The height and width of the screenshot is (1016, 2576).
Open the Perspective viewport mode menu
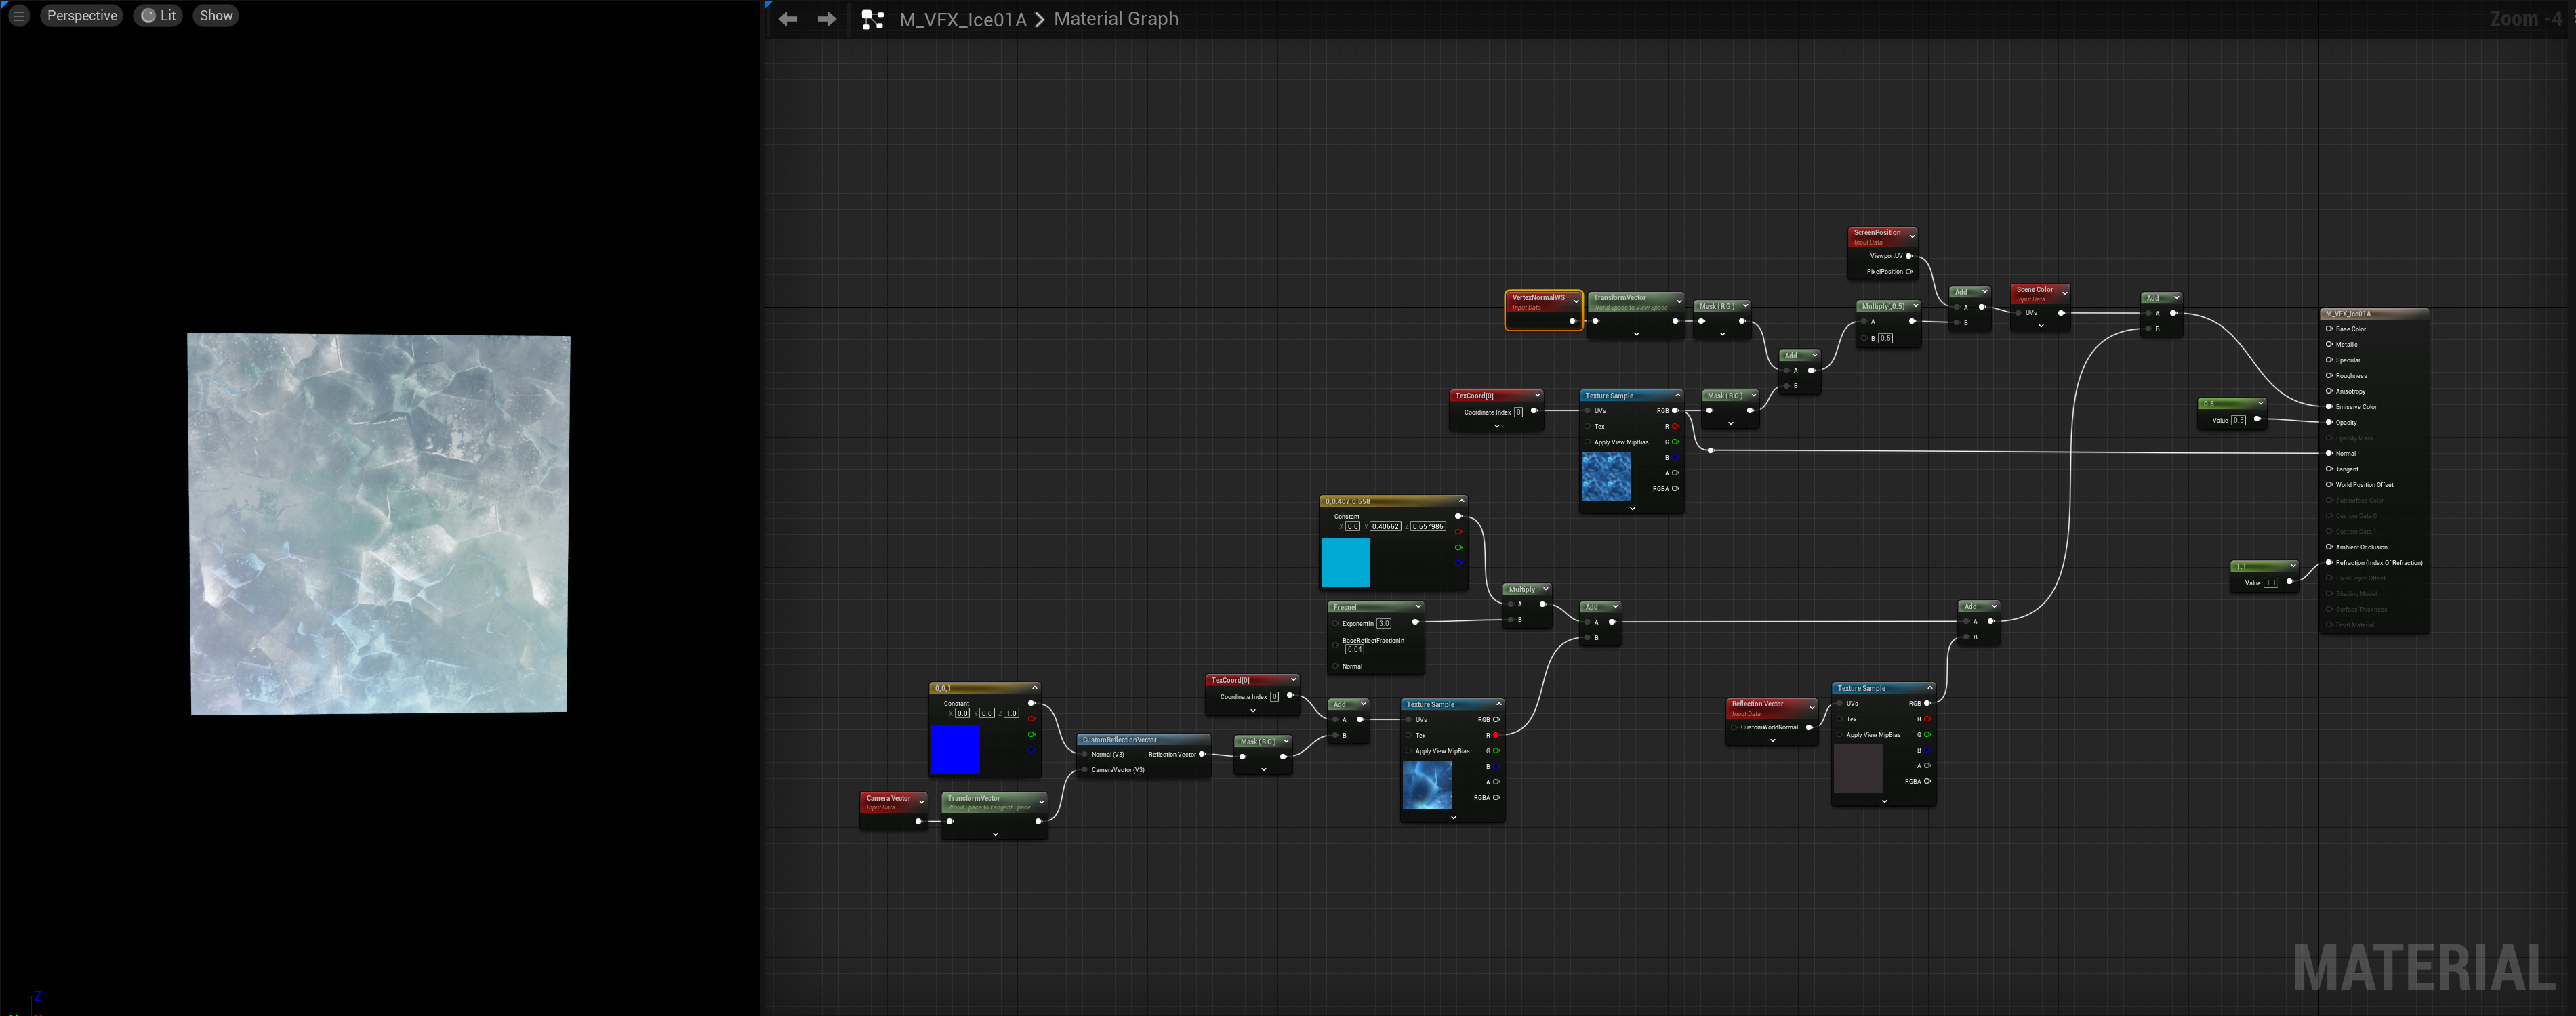tap(82, 16)
